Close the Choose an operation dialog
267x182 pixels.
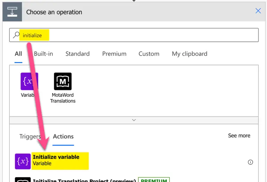258,11
